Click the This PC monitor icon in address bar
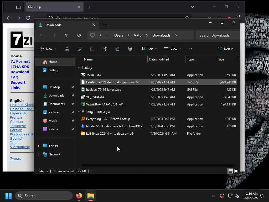This screenshot has height=202, width=269. coord(92,35)
